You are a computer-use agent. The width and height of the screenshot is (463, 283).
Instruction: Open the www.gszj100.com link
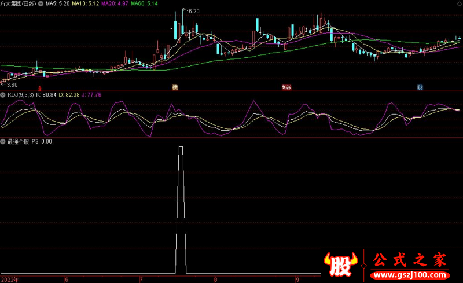coord(412,274)
